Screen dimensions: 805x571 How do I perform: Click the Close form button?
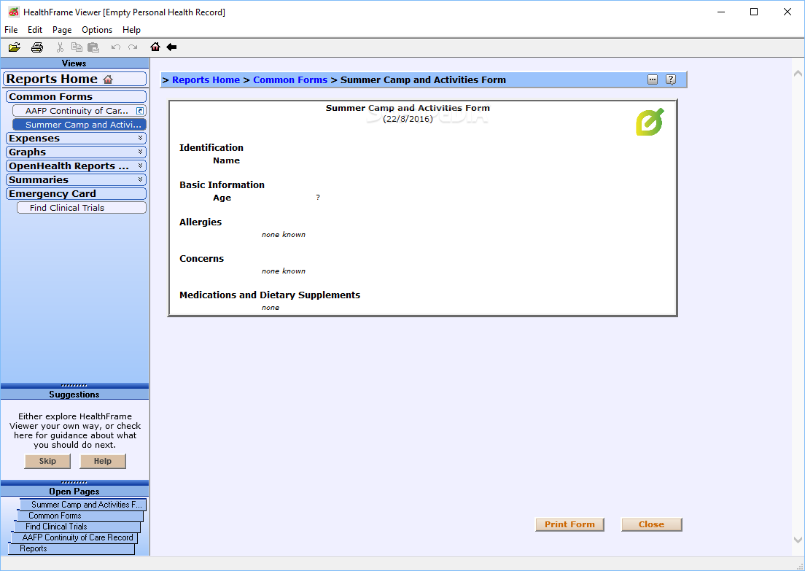(651, 524)
